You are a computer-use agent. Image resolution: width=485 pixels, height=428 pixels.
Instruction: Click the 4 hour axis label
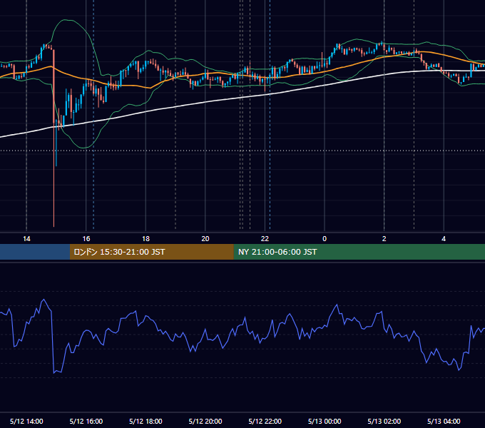(444, 239)
